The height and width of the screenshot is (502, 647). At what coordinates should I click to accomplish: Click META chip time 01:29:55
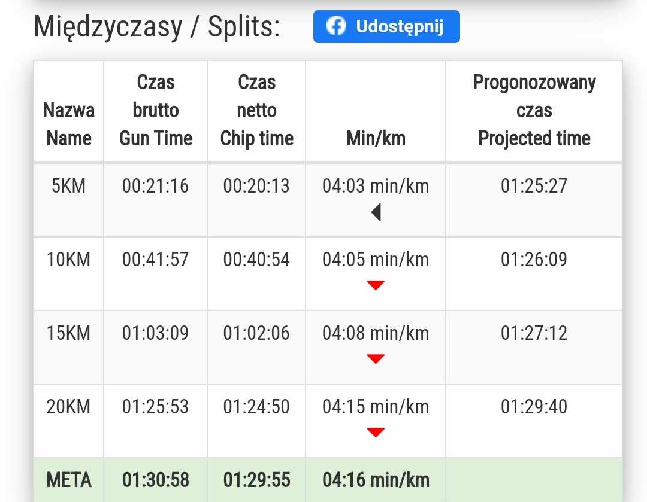coord(256,480)
